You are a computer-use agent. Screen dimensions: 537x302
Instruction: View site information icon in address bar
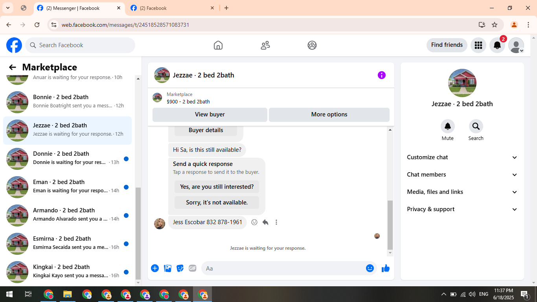point(54,25)
